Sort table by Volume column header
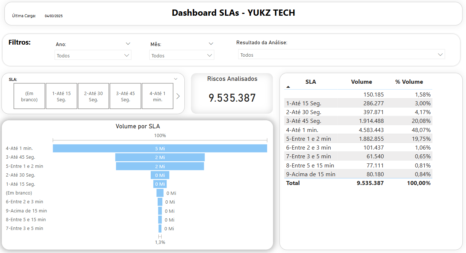Image resolution: width=466 pixels, height=253 pixels. tap(361, 82)
